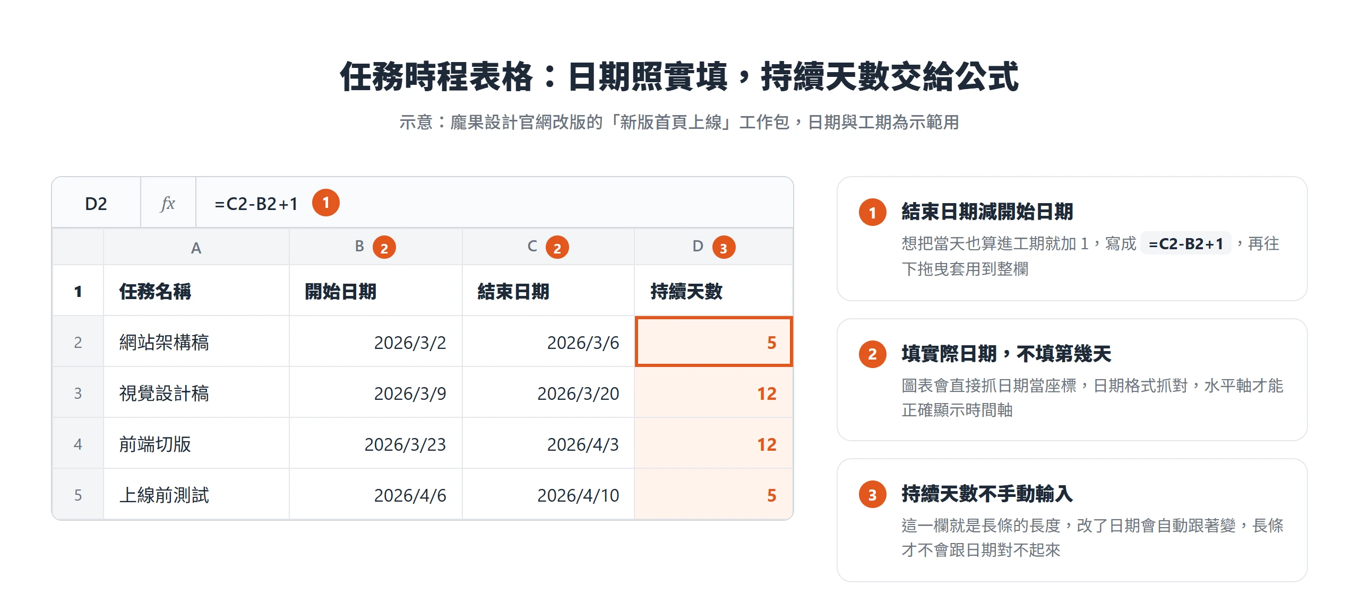Click start date 2026/3/9 cell
Screen dimensions: 1359x595
376,393
